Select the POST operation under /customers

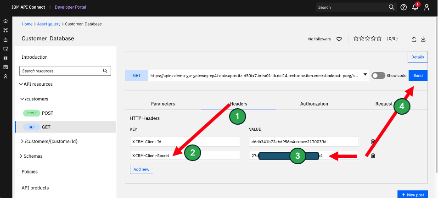[65, 113]
